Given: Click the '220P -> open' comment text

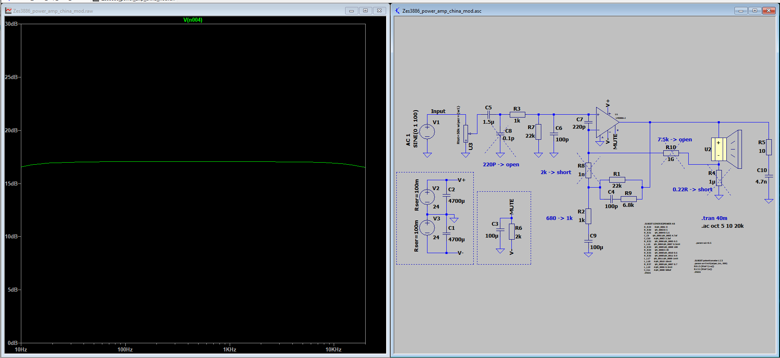Looking at the screenshot, I should coord(501,164).
